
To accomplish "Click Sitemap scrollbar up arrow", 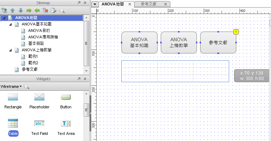I will tap(86, 18).
